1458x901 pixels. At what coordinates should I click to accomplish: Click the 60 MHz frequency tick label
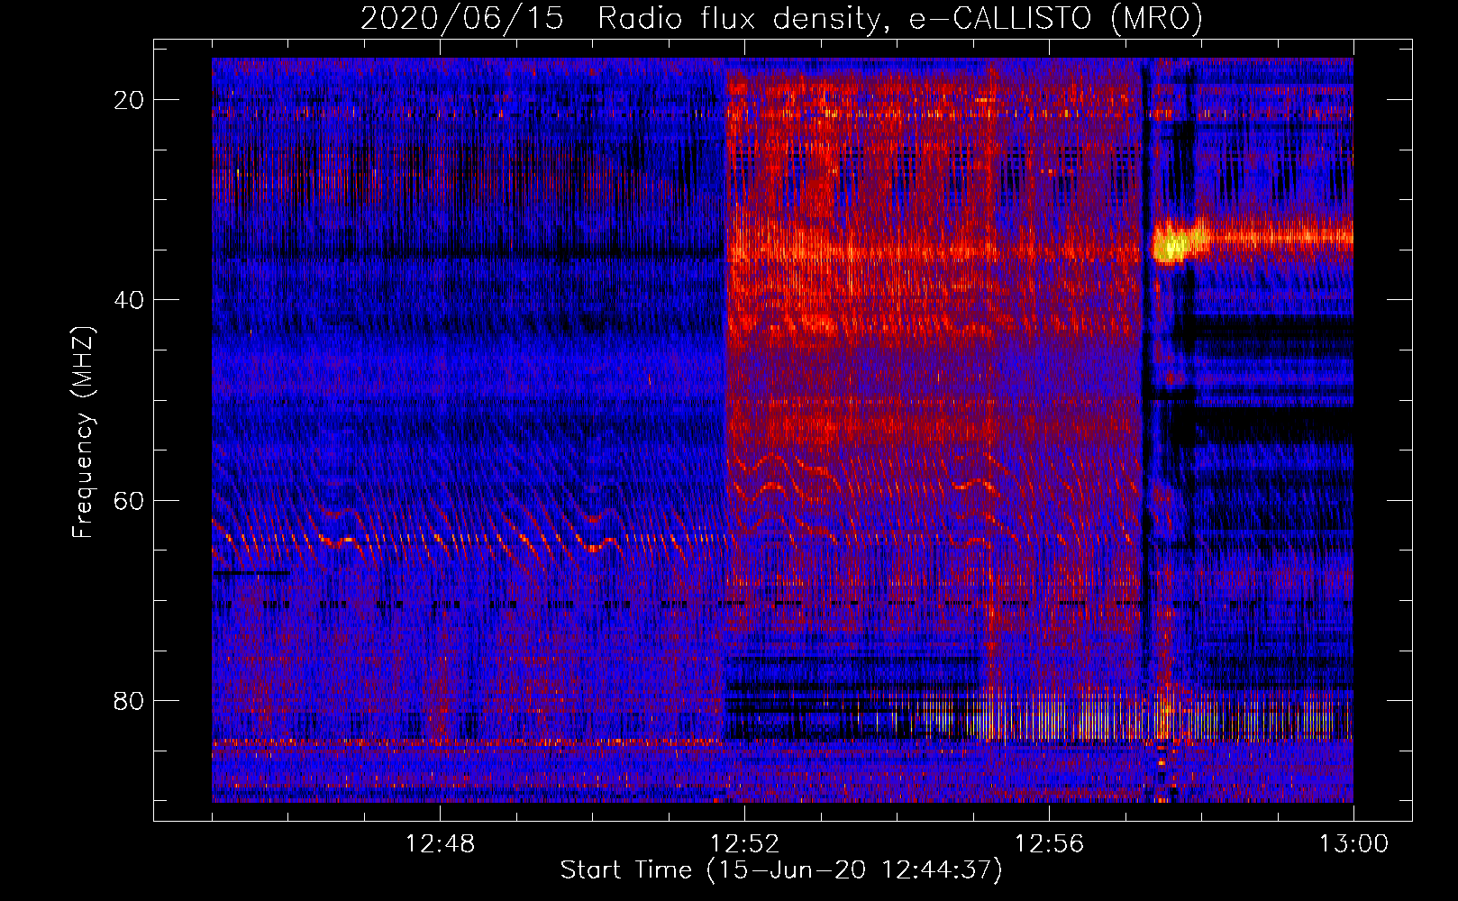pyautogui.click(x=129, y=500)
